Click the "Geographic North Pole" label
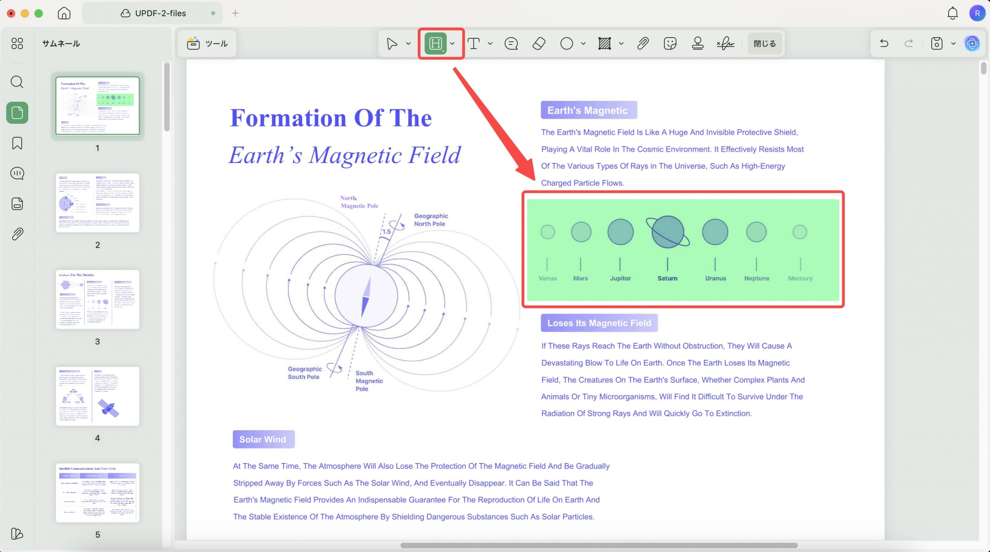The image size is (990, 552). coord(431,220)
